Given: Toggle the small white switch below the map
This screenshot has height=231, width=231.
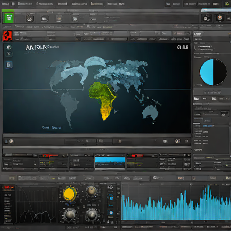Looking at the screenshot, I should click(11, 141).
